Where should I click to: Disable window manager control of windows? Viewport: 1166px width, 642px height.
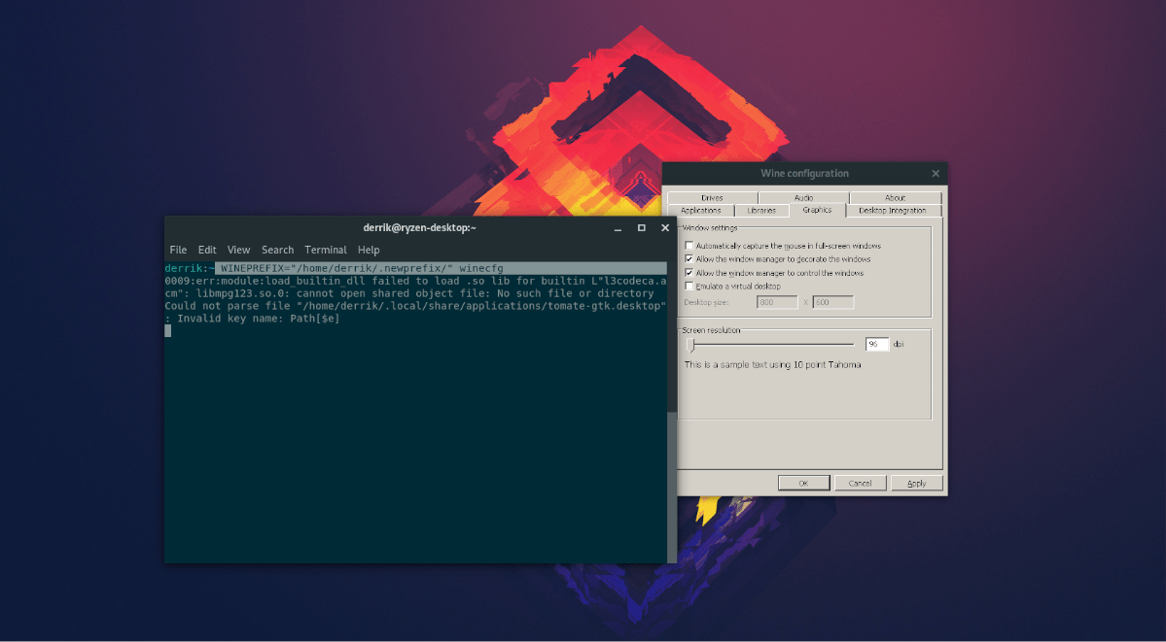click(x=689, y=273)
